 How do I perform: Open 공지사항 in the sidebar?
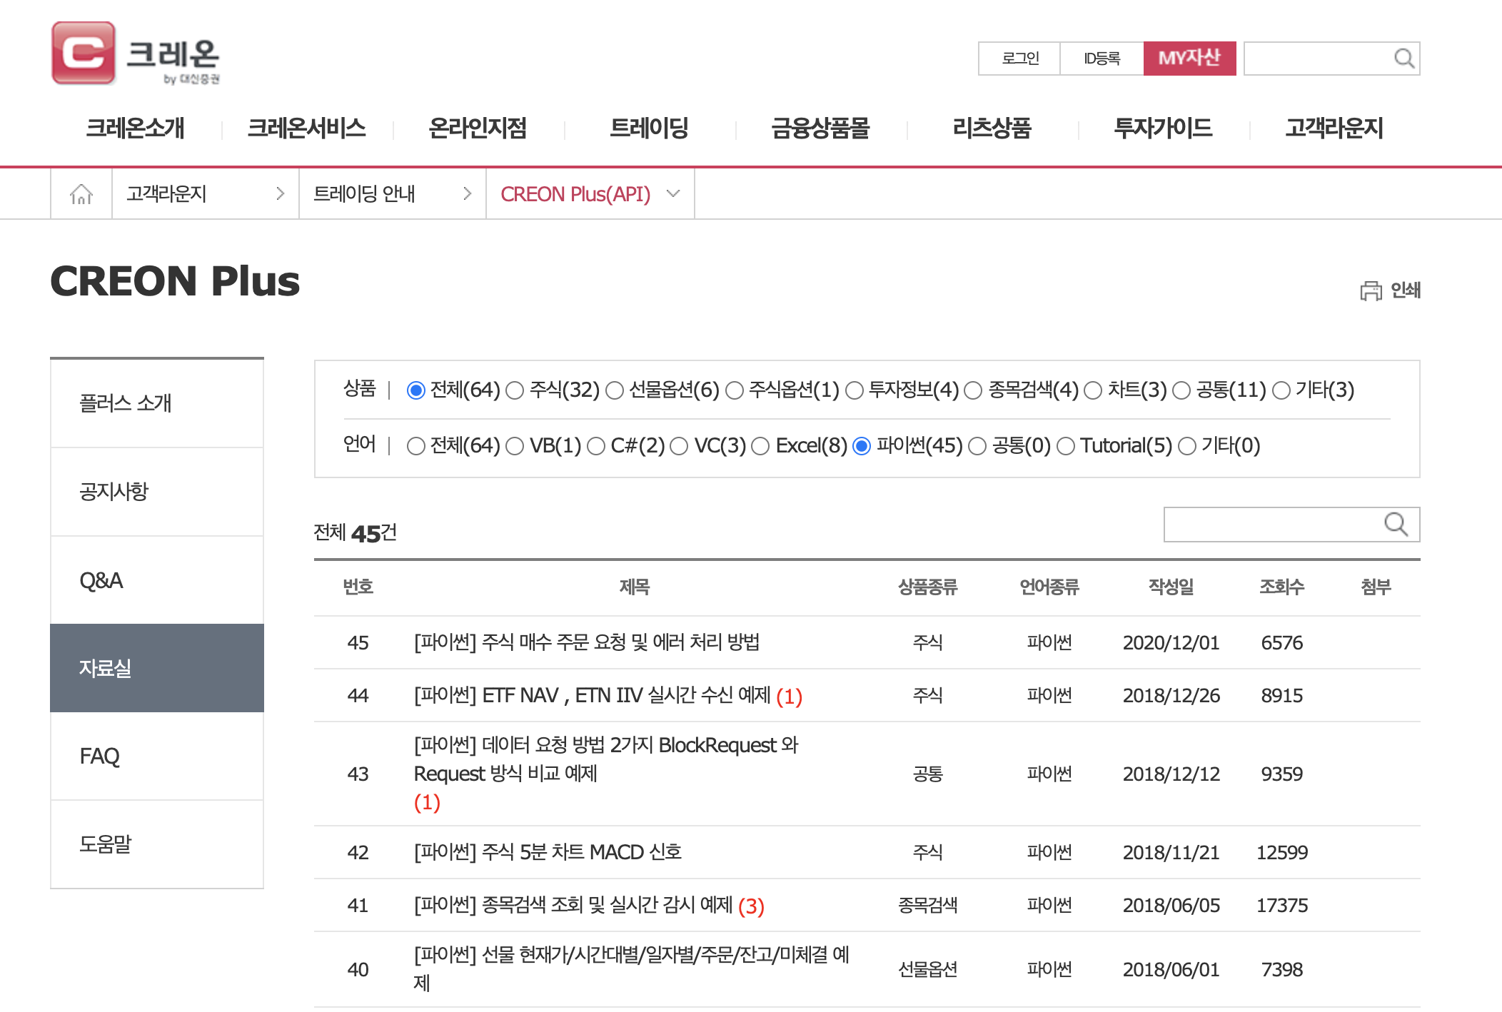[x=157, y=492]
